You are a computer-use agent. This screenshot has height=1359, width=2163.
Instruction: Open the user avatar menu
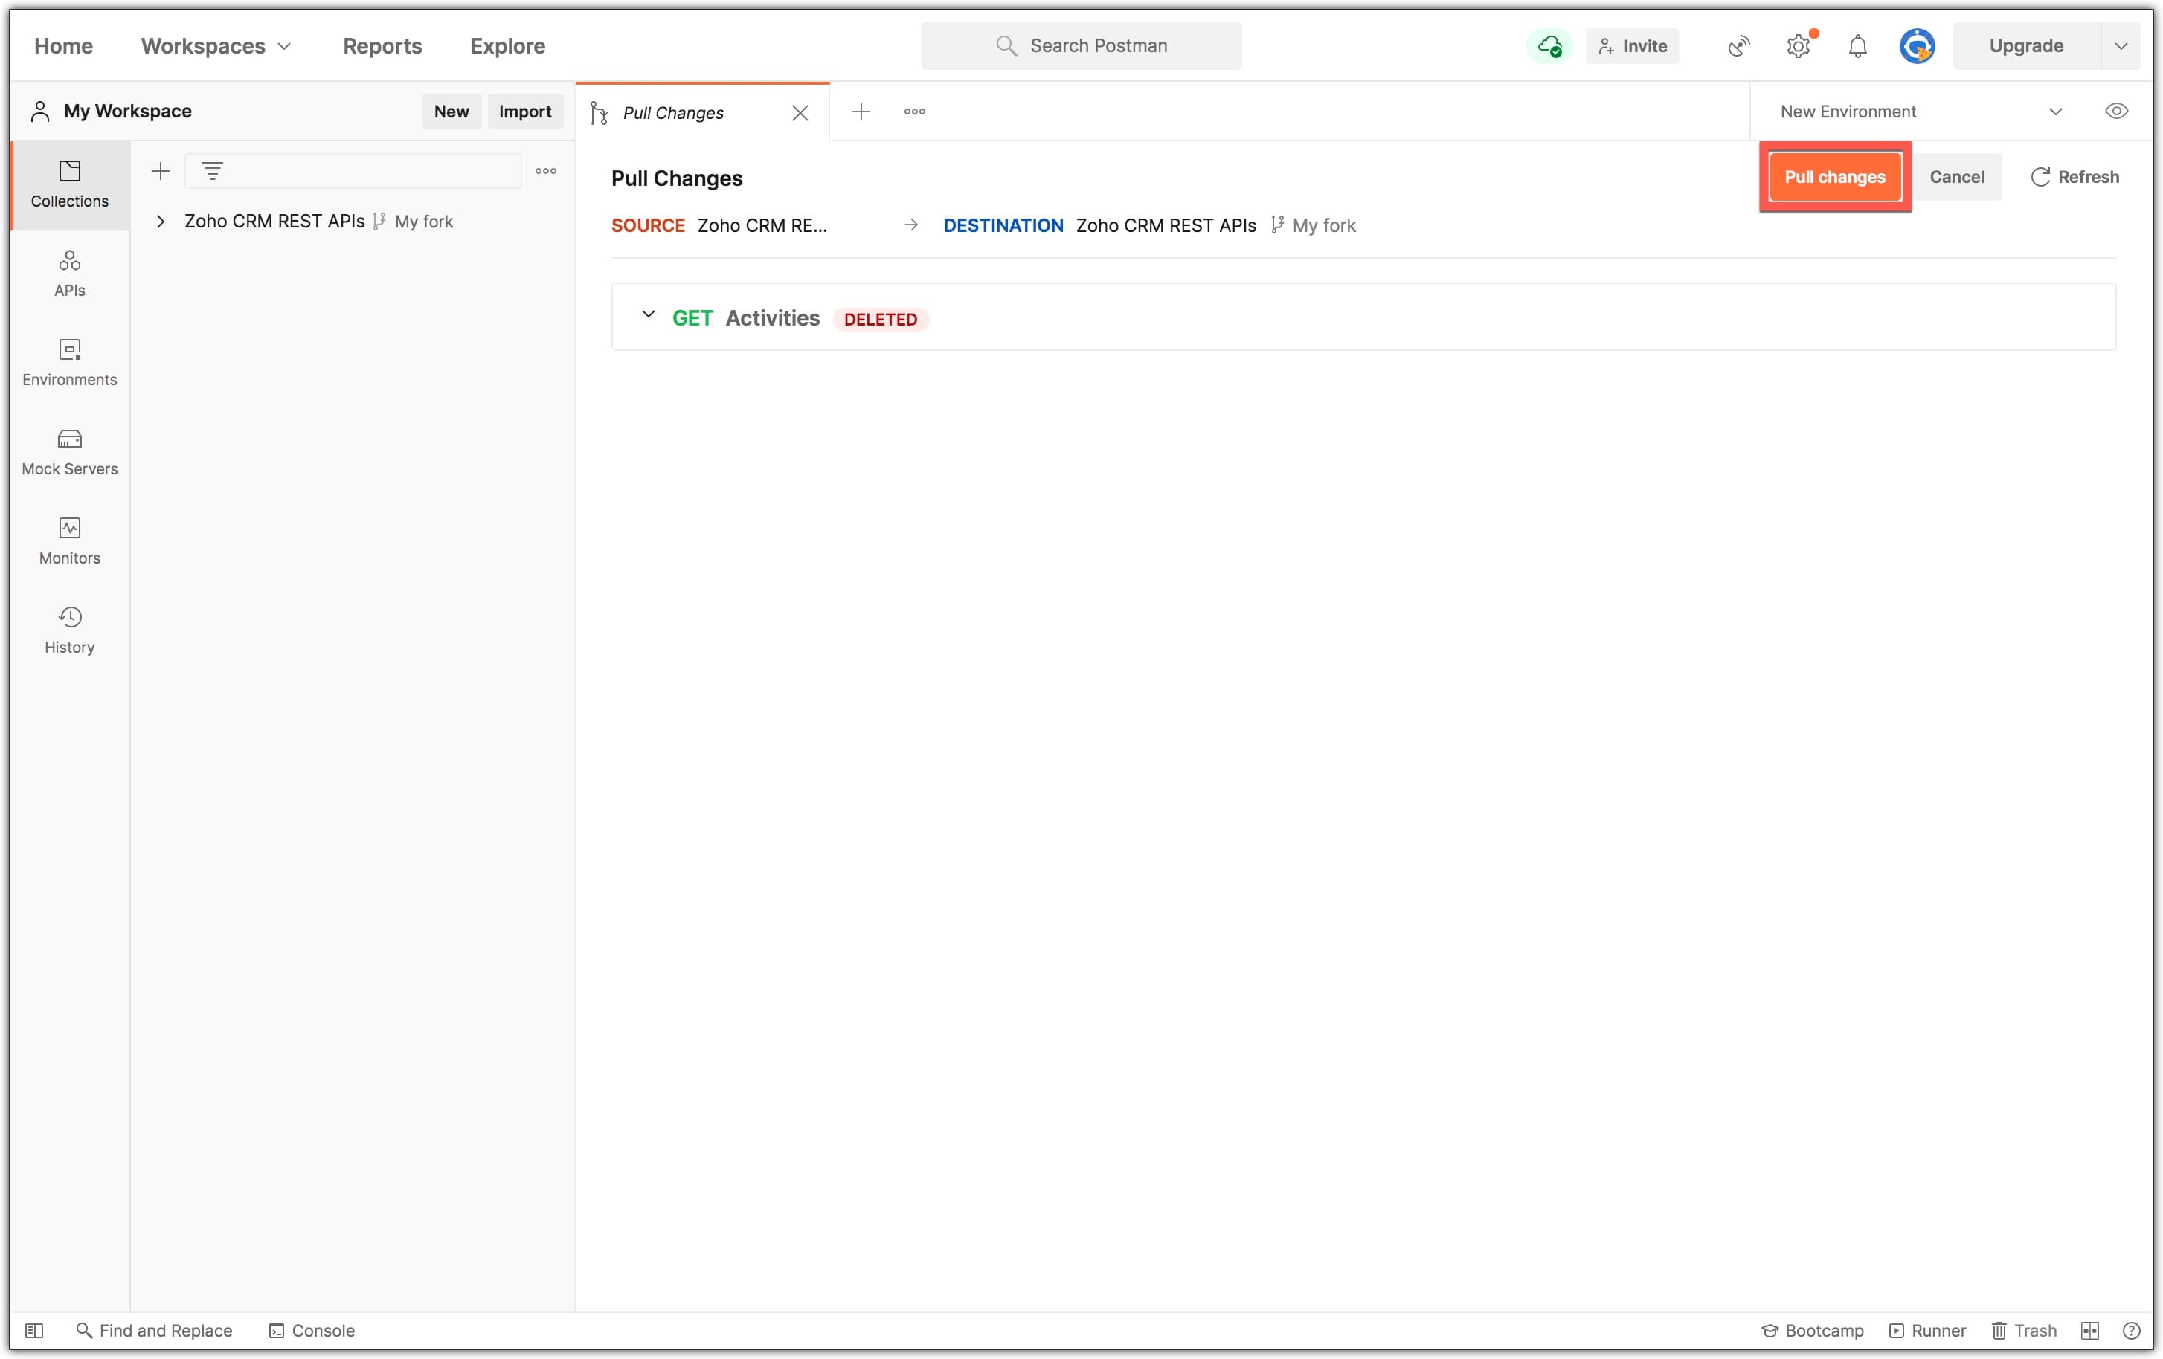(x=1917, y=46)
